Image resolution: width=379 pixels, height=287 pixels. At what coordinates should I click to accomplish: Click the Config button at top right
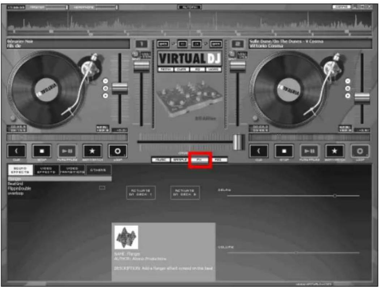[x=341, y=7]
